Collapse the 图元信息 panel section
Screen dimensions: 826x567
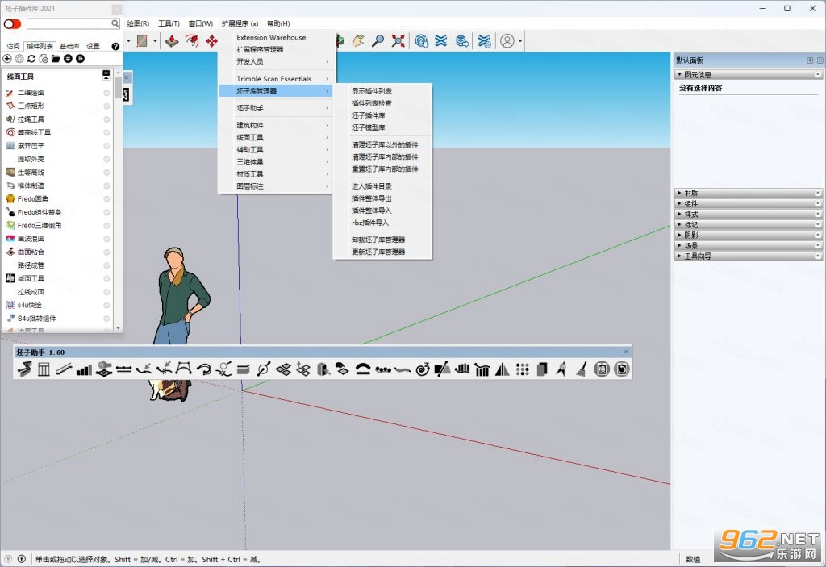[748, 75]
